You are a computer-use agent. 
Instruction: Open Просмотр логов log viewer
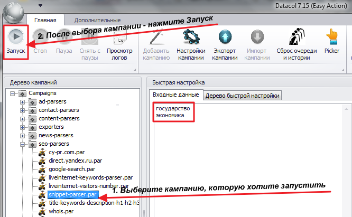coord(119,45)
